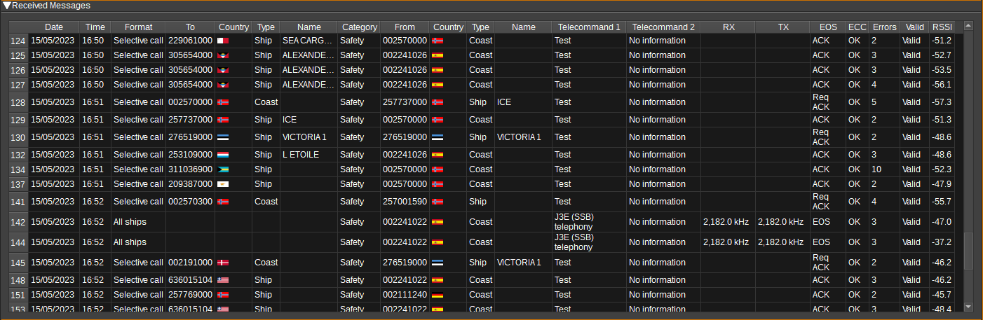Select row number 124

pos(18,41)
